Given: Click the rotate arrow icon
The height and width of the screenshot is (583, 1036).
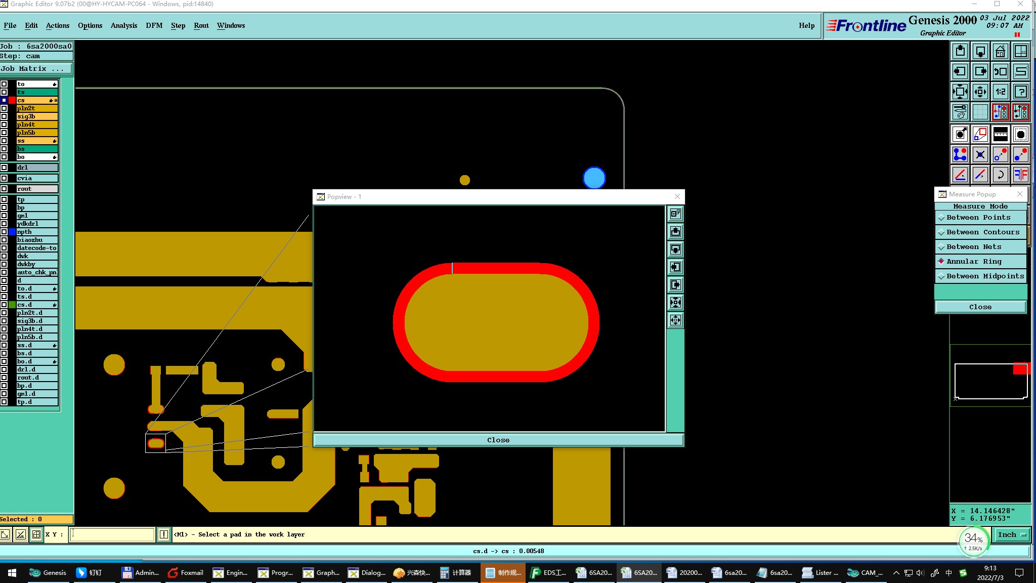Looking at the screenshot, I should pyautogui.click(x=1001, y=175).
